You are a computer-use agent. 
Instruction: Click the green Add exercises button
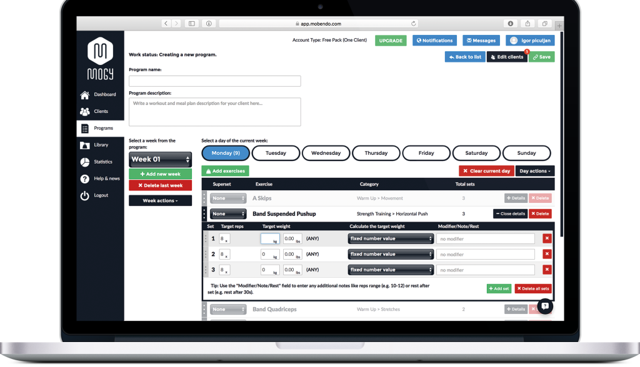click(x=225, y=171)
